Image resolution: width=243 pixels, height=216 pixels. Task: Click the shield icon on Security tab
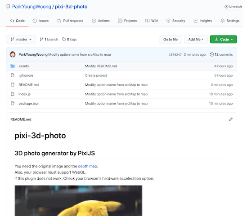click(x=168, y=21)
